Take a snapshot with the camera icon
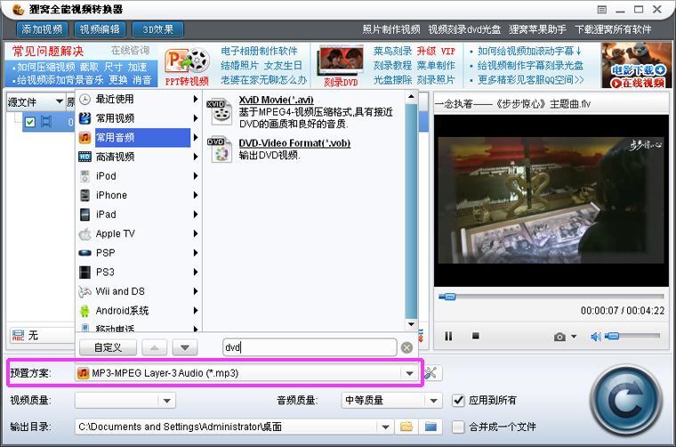This screenshot has width=676, height=447. pos(559,337)
